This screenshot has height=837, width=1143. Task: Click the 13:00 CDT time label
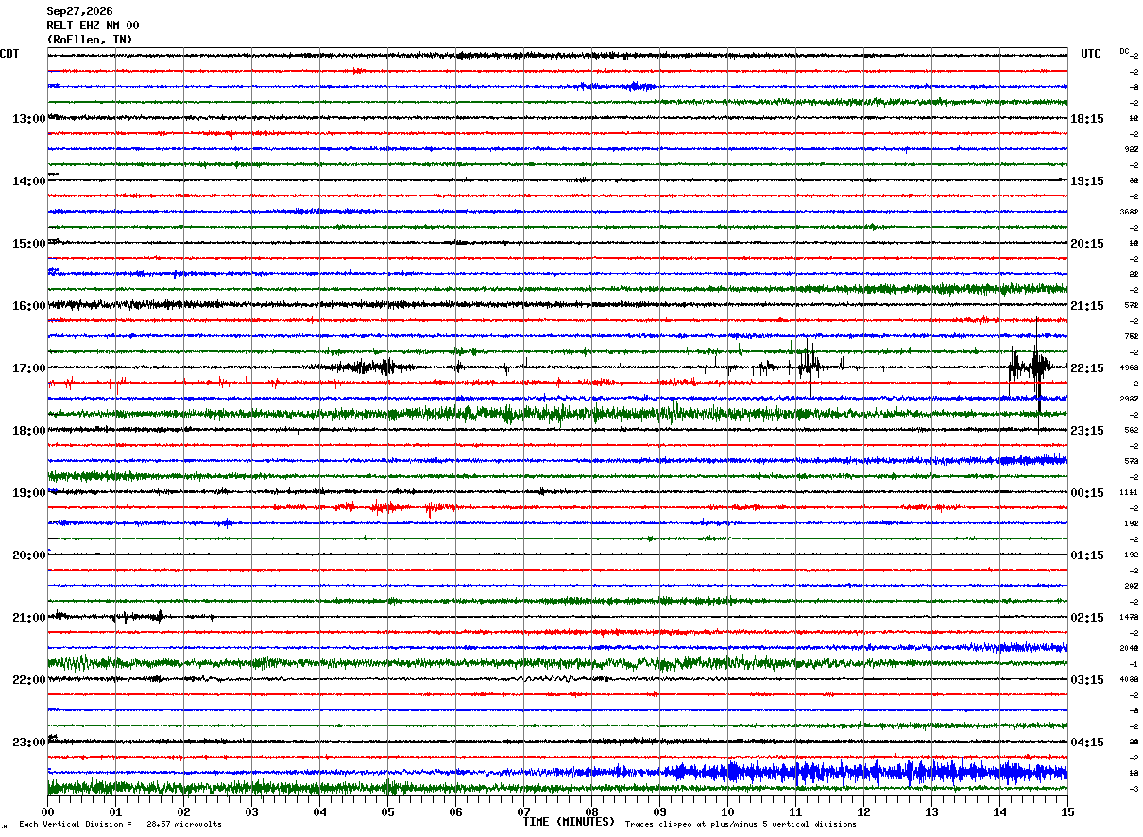pyautogui.click(x=29, y=119)
